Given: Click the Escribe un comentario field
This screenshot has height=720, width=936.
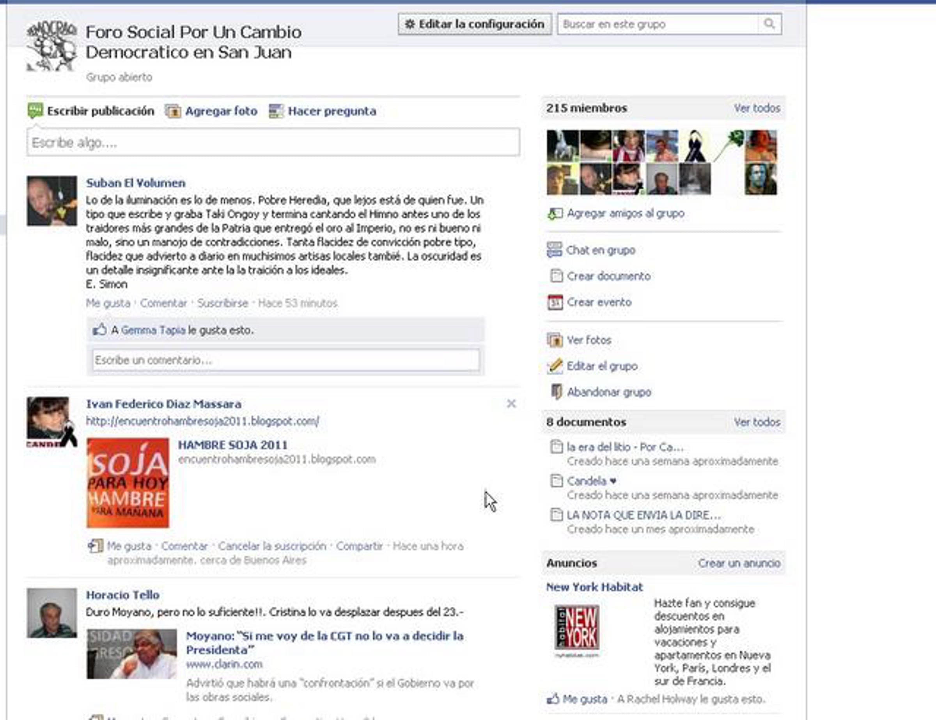Looking at the screenshot, I should click(x=285, y=360).
